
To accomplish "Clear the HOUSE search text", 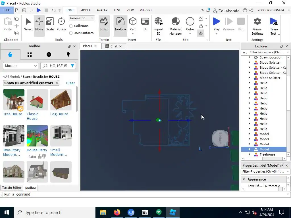I will click(66, 66).
